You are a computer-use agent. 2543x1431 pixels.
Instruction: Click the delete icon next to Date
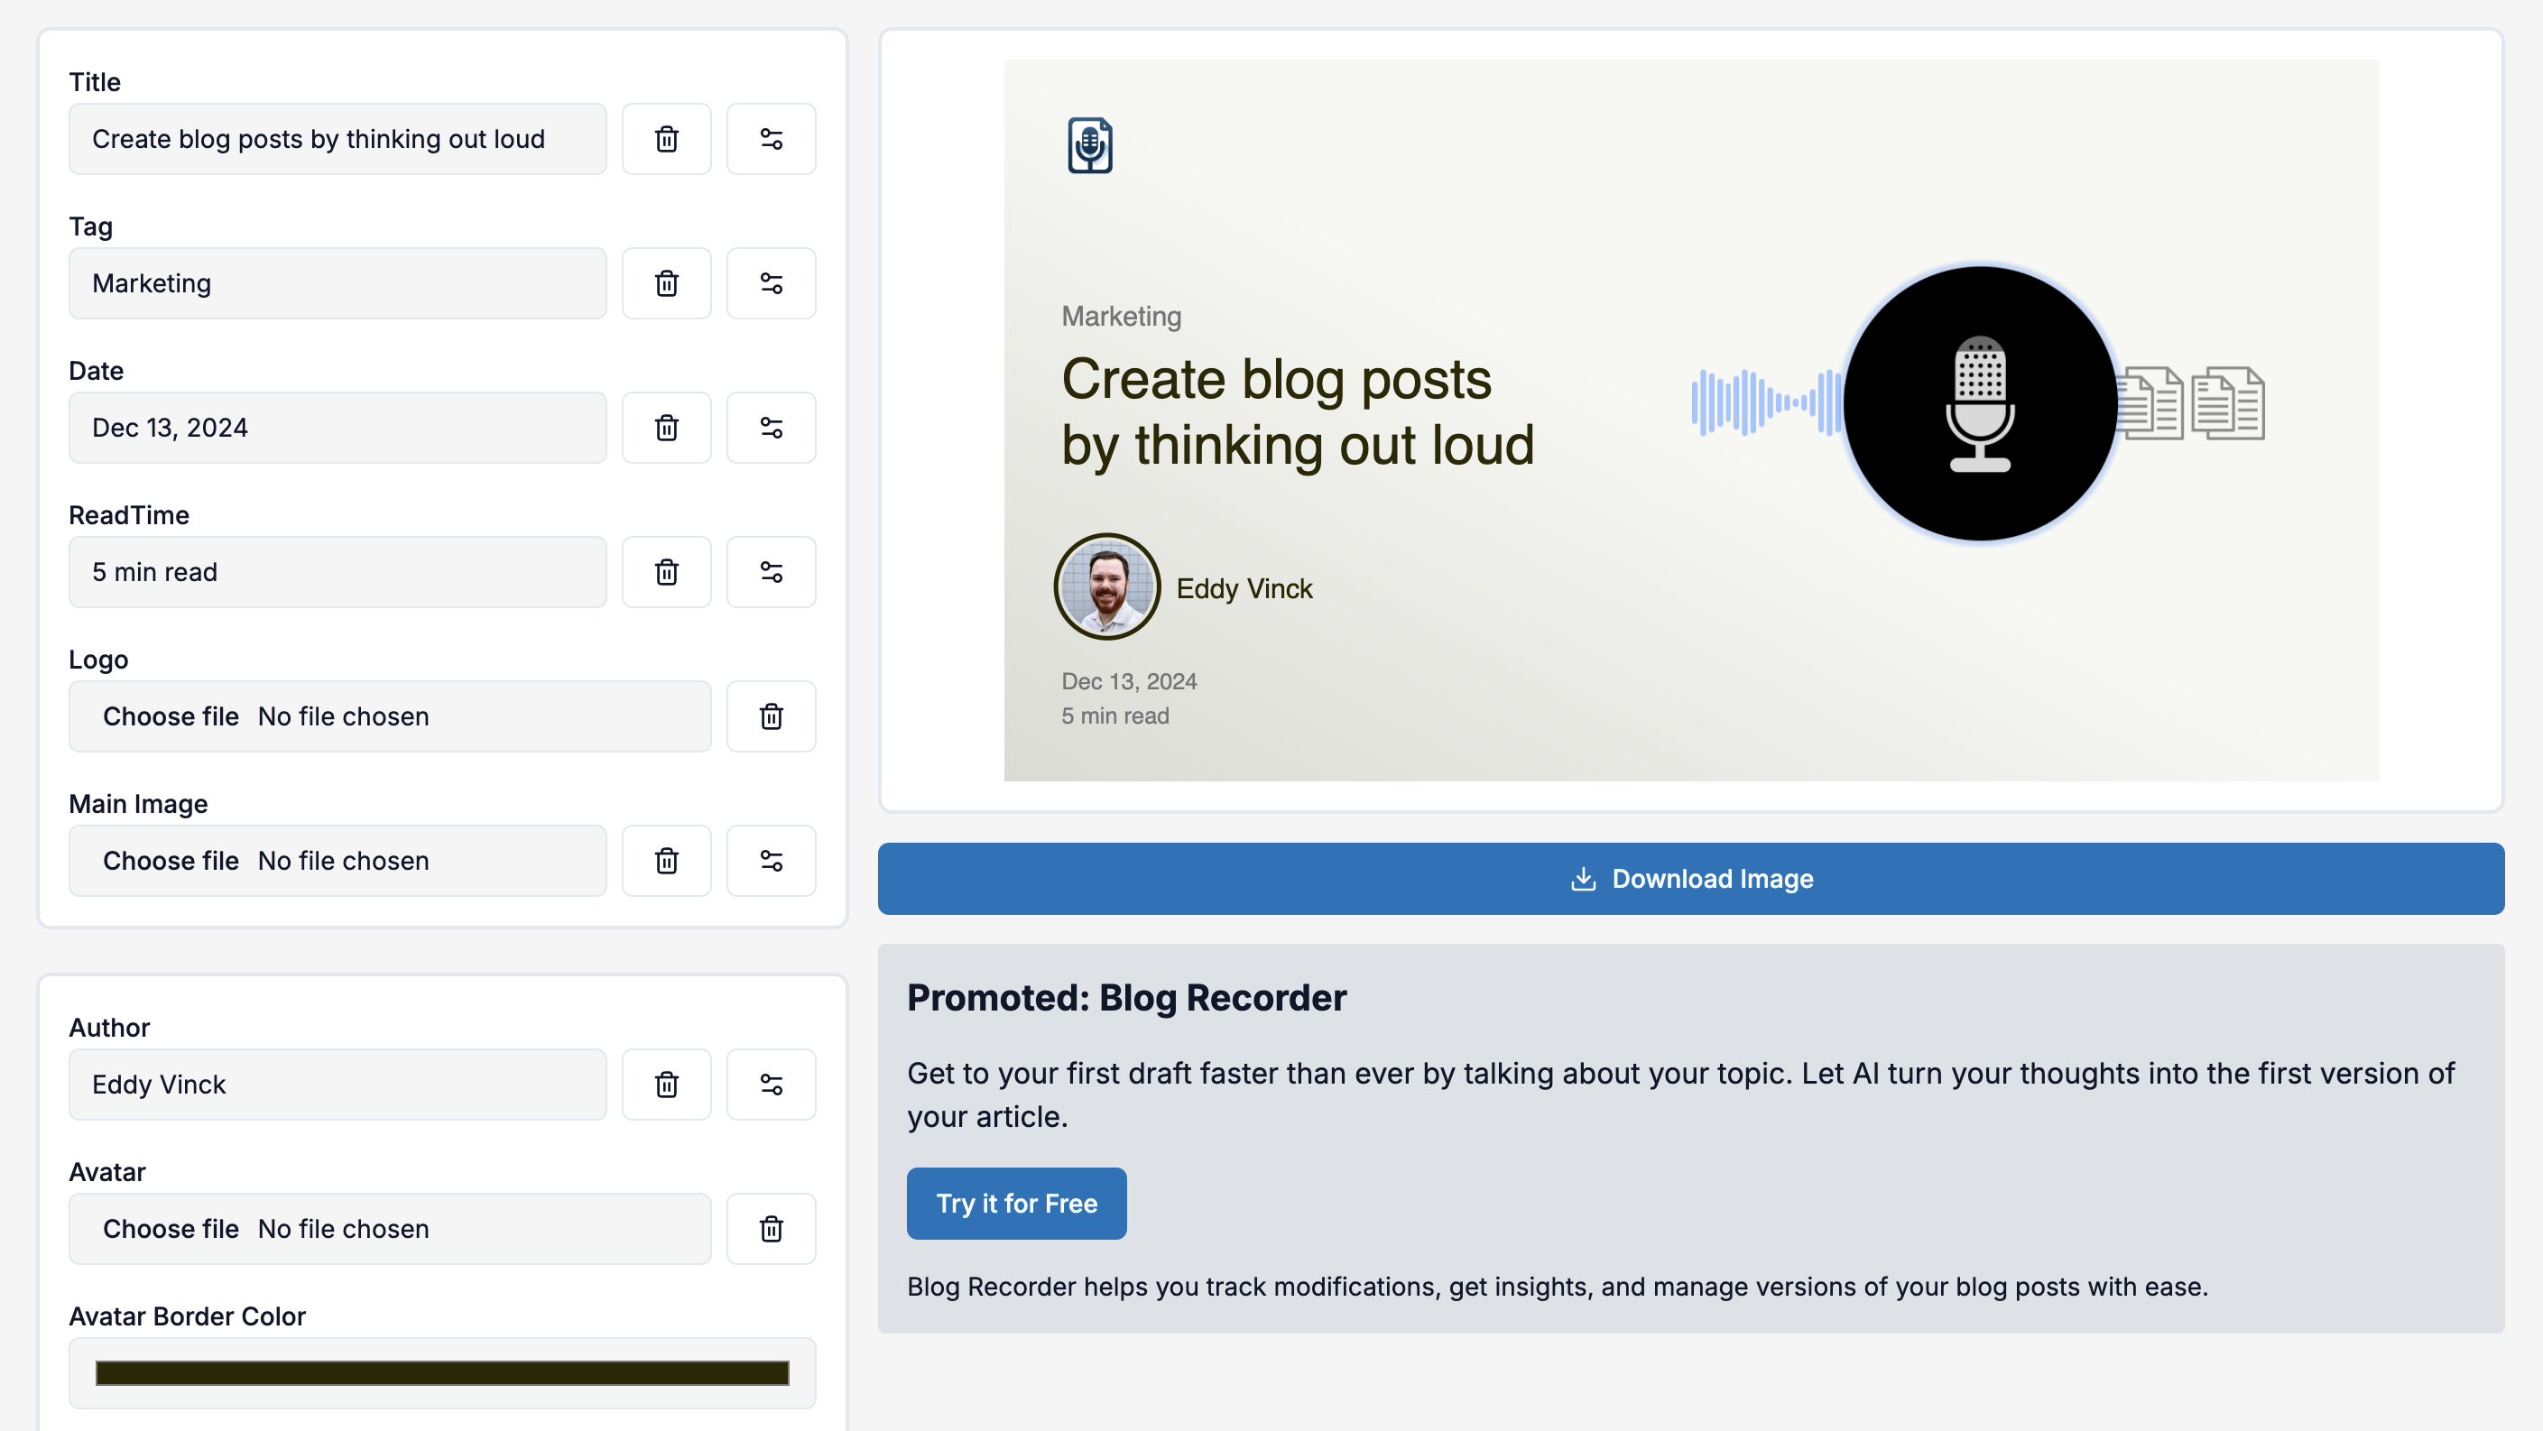coord(667,427)
